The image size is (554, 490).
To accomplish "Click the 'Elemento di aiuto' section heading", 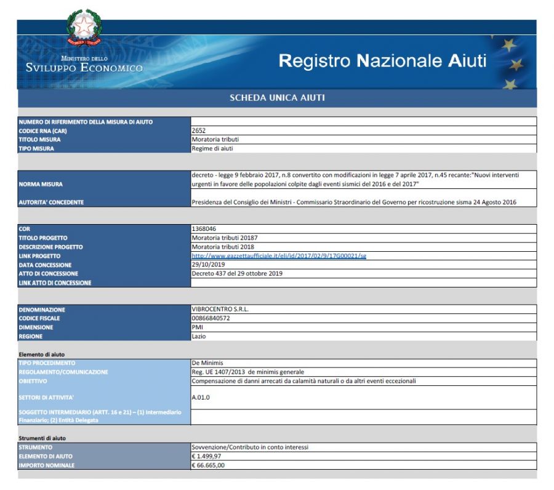I will [42, 355].
